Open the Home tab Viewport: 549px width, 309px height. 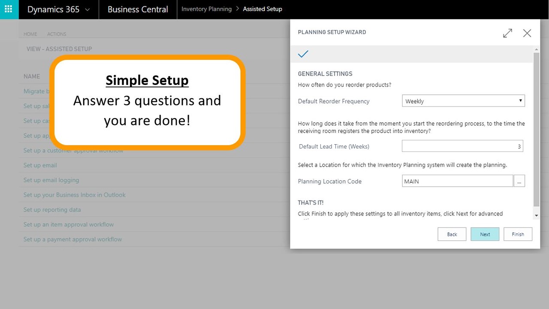30,34
